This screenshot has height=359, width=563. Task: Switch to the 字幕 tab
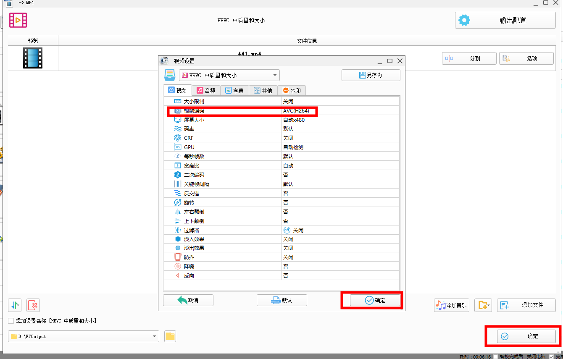tap(234, 90)
